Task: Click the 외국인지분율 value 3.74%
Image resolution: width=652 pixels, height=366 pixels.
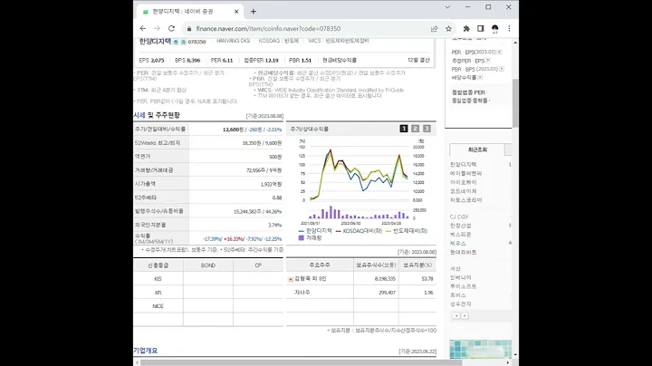Action: coord(275,225)
